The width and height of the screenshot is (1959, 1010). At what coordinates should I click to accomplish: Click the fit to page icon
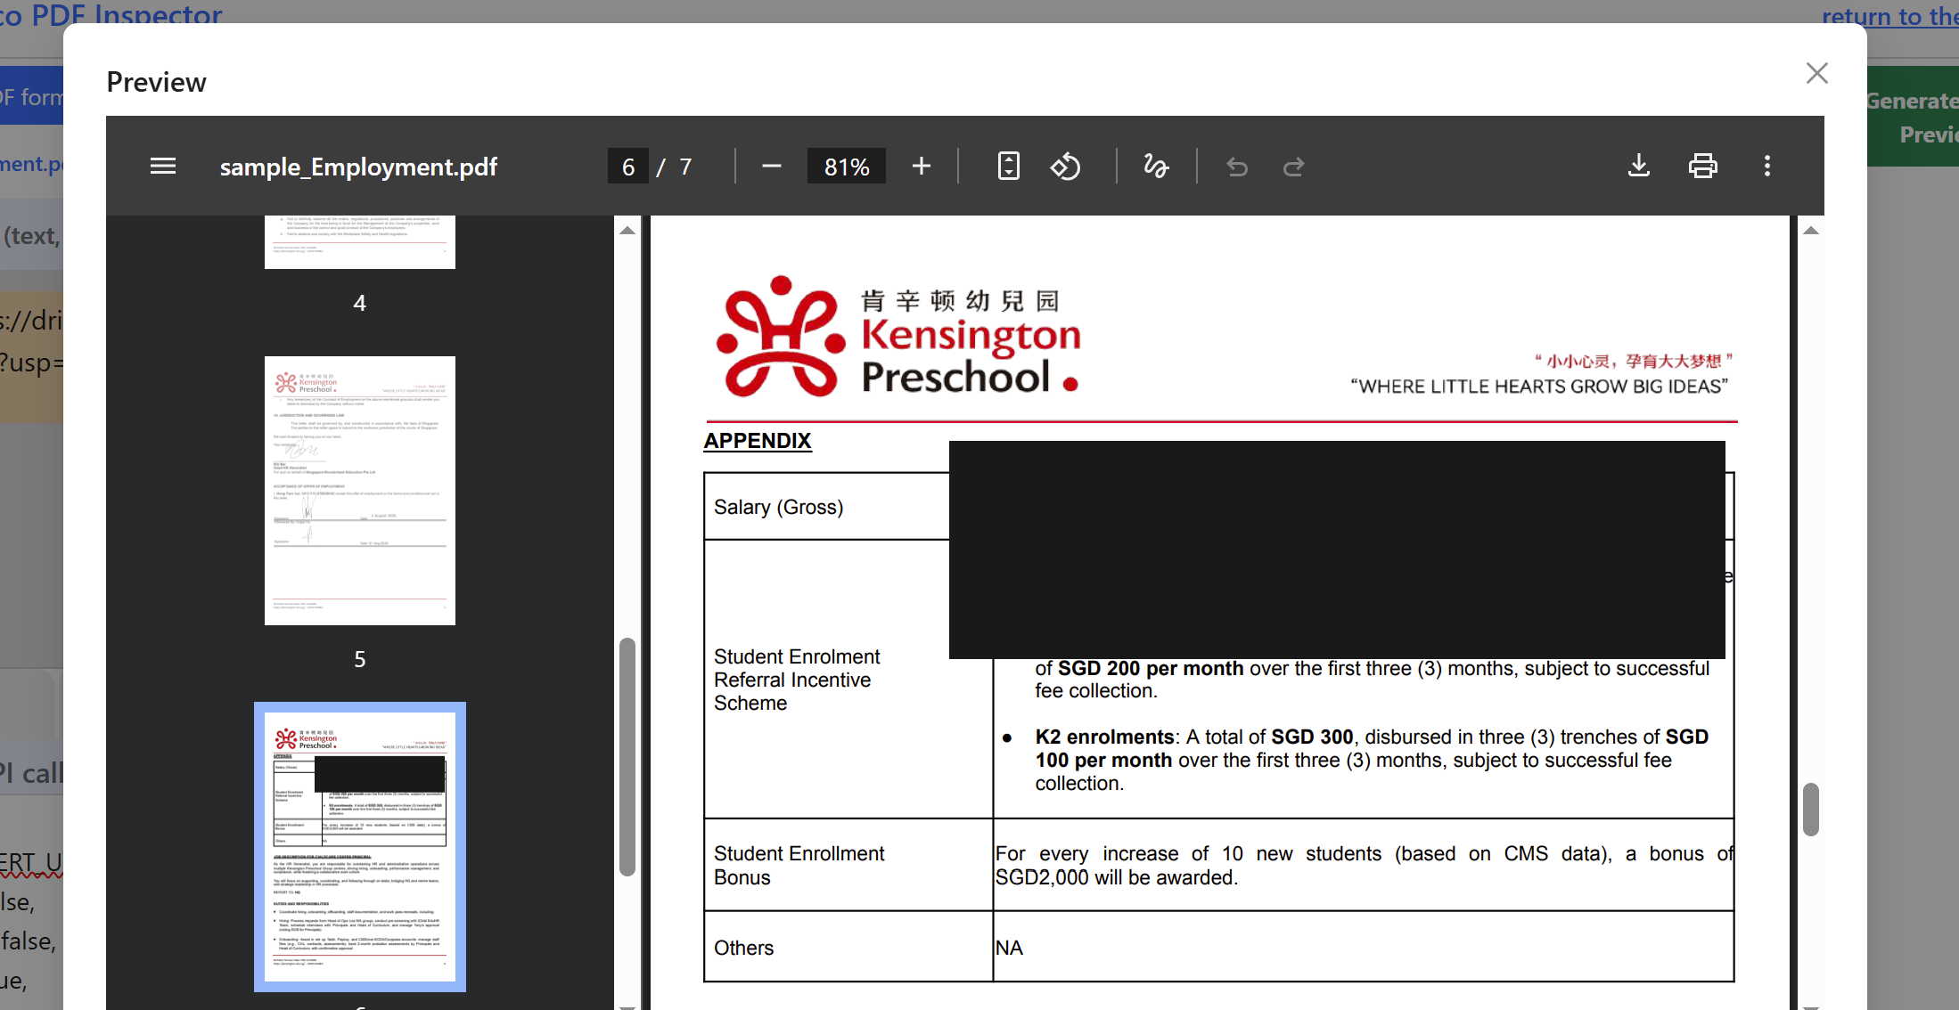1008,167
